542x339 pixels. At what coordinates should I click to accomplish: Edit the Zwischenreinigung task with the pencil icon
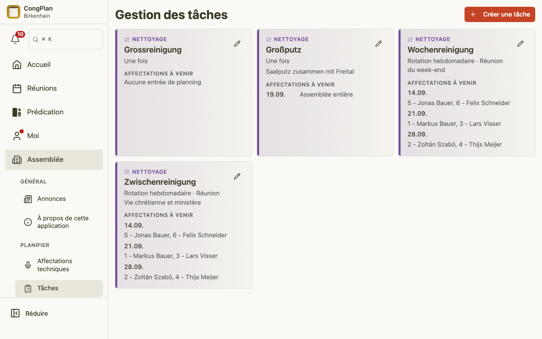pos(237,176)
